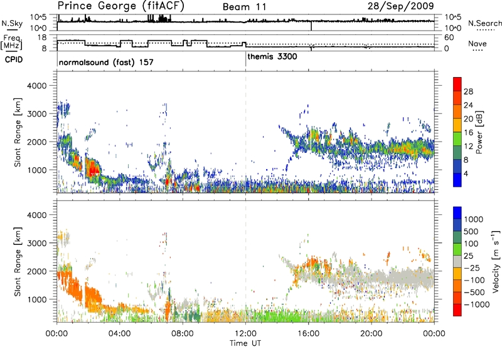
Task: Click the '3000' range tick on the velocity panel
Action: [x=36, y=243]
